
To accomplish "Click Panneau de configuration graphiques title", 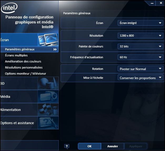I will pyautogui.click(x=29, y=22).
